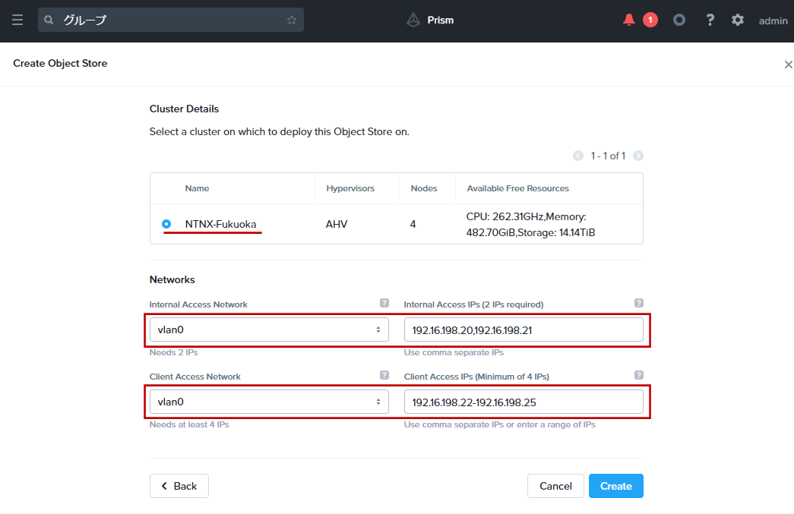
Task: Click the search magnifier icon
Action: [x=49, y=20]
